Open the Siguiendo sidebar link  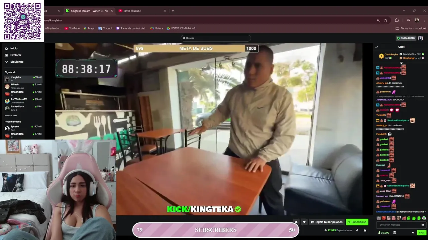click(14, 62)
